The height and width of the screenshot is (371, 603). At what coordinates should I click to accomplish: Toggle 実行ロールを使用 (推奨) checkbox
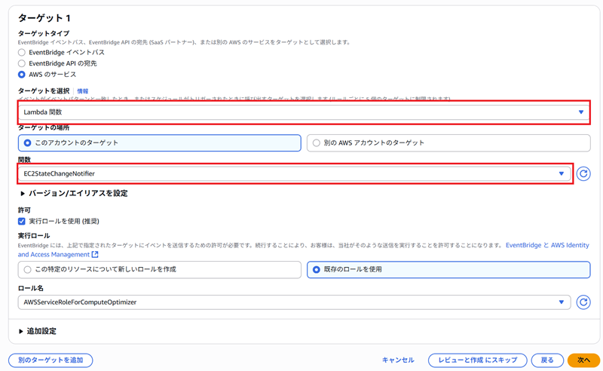22,221
